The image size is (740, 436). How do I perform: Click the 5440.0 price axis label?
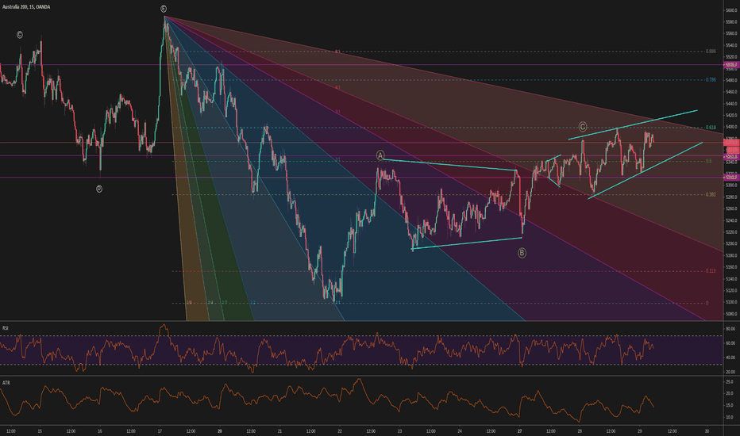coord(731,104)
